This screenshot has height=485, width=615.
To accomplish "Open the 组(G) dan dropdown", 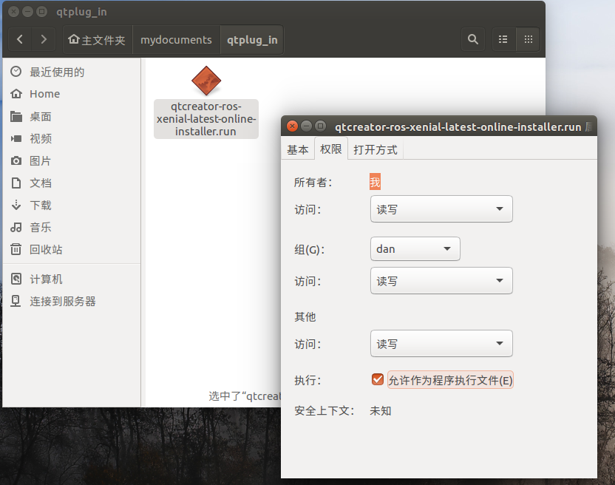I will [415, 248].
